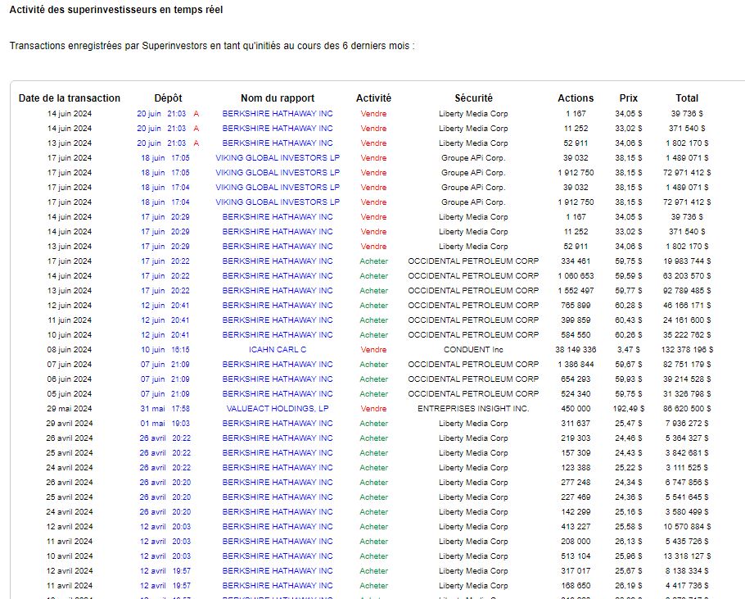The image size is (745, 599).
Task: Click the 132 378 196 $ total value
Action: (x=687, y=350)
